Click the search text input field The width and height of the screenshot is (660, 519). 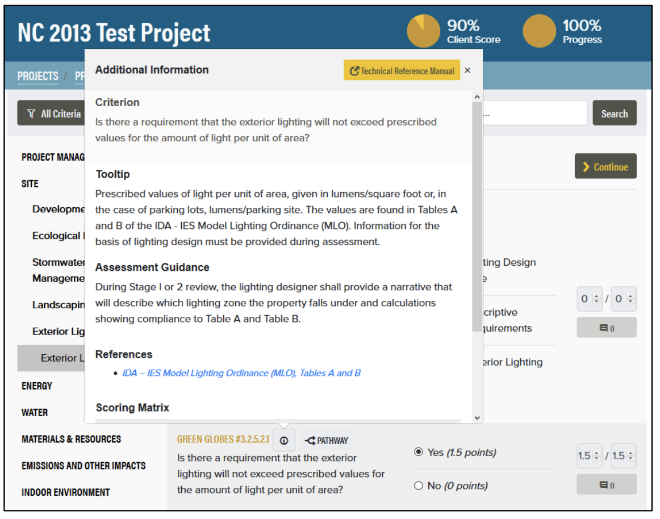(534, 114)
